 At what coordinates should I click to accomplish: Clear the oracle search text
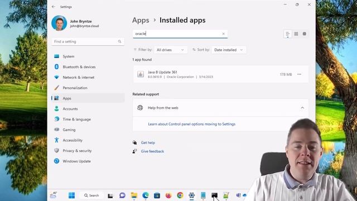(x=223, y=33)
